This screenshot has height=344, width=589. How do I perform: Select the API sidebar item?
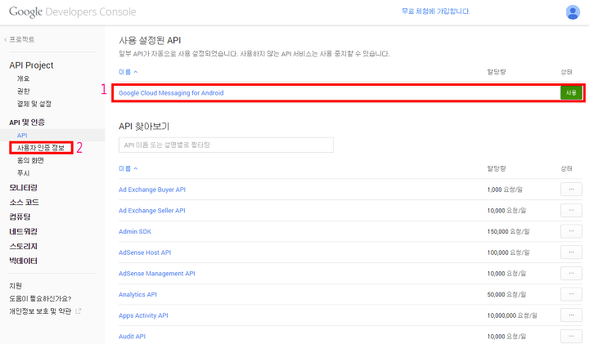[x=22, y=135]
